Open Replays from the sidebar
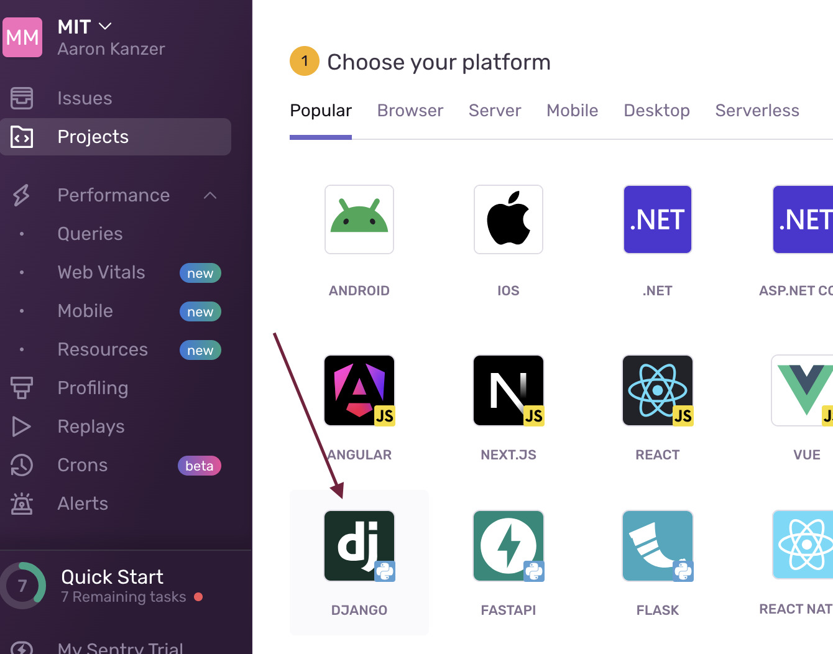Image resolution: width=833 pixels, height=654 pixels. (x=91, y=426)
